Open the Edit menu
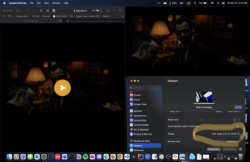 pyautogui.click(x=38, y=3)
